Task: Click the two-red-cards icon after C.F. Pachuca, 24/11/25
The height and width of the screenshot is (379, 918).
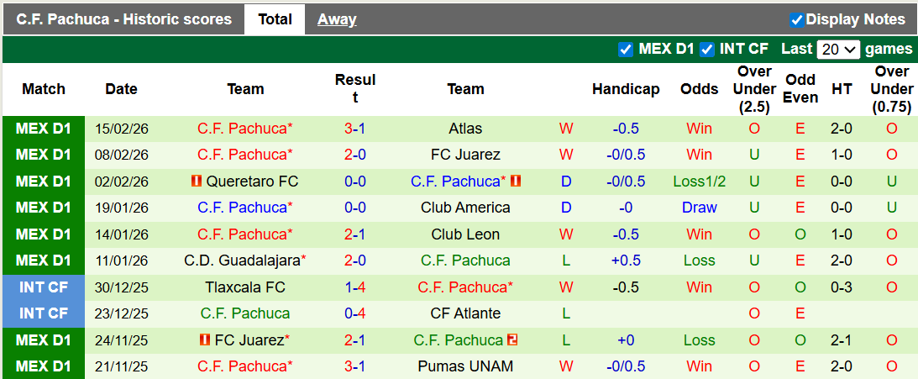Action: 512,340
